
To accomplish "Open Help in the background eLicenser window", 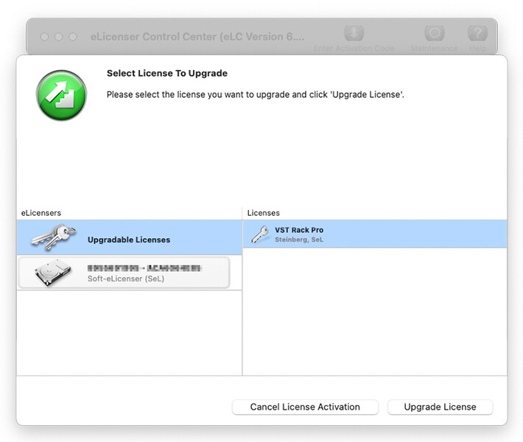I will (477, 39).
